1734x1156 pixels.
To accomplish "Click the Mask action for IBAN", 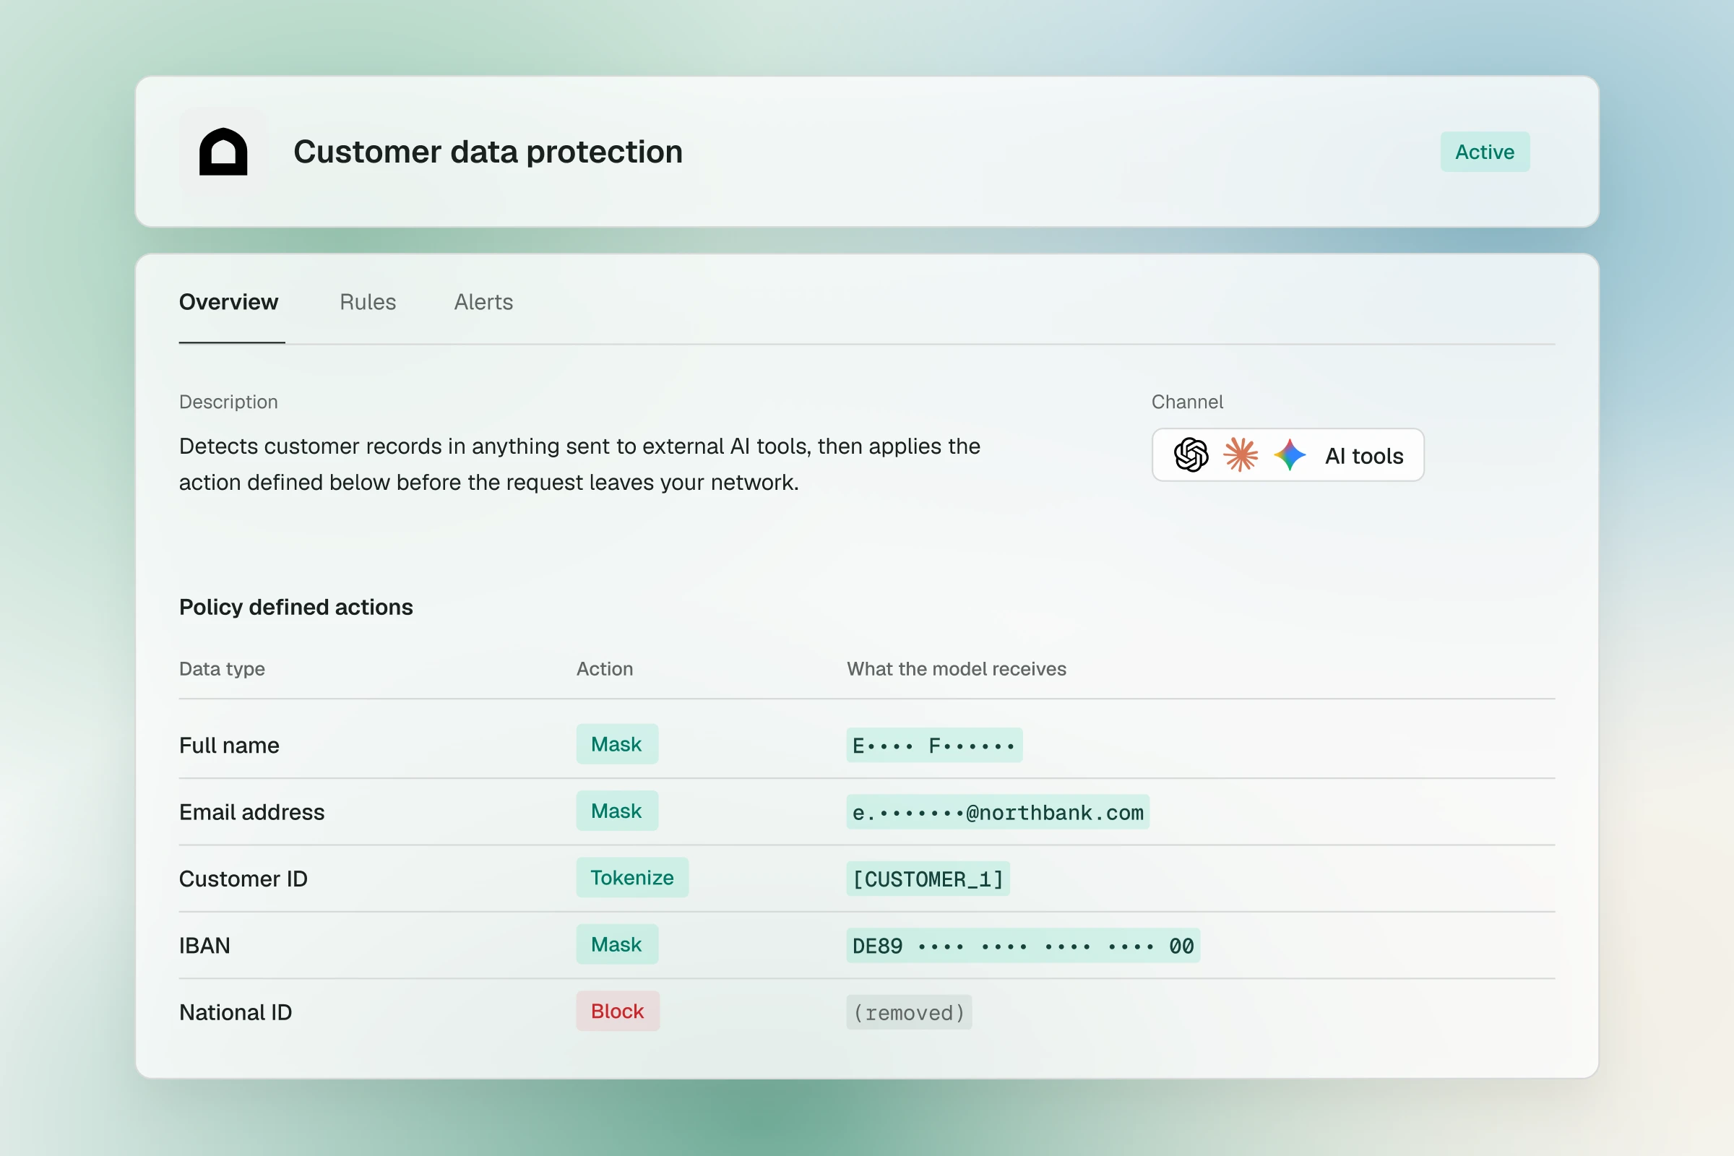I will (617, 944).
